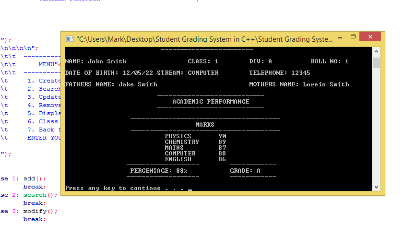The width and height of the screenshot is (415, 225).
Task: Click '7. Back' line in code editor
Action: pos(44,130)
